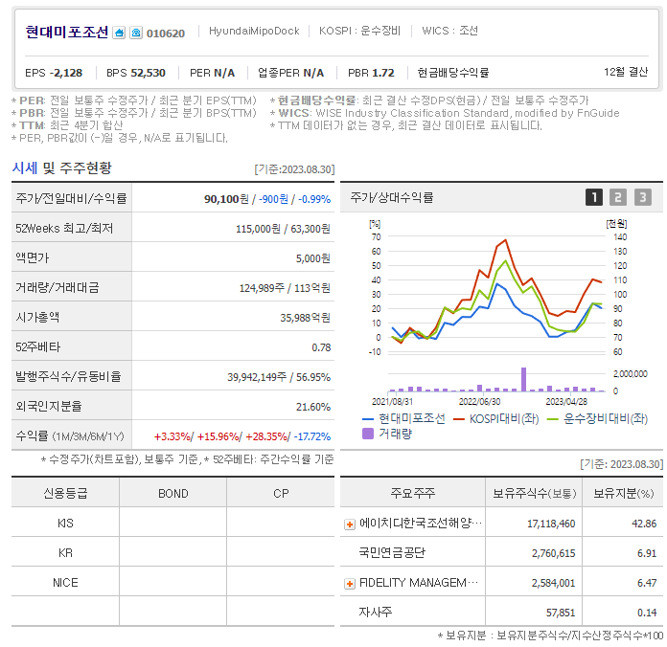The width and height of the screenshot is (667, 647).
Task: Click the HyundaiMipoDock English name
Action: point(254,31)
